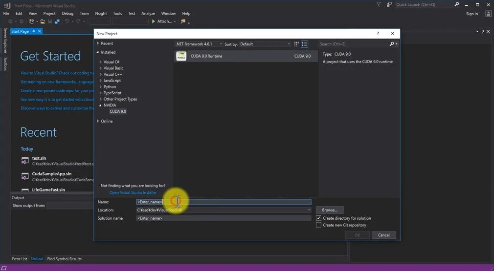494x271 pixels.
Task: Click the CUDA 9.0 Runtime NVIDIA icon
Action: (181, 56)
